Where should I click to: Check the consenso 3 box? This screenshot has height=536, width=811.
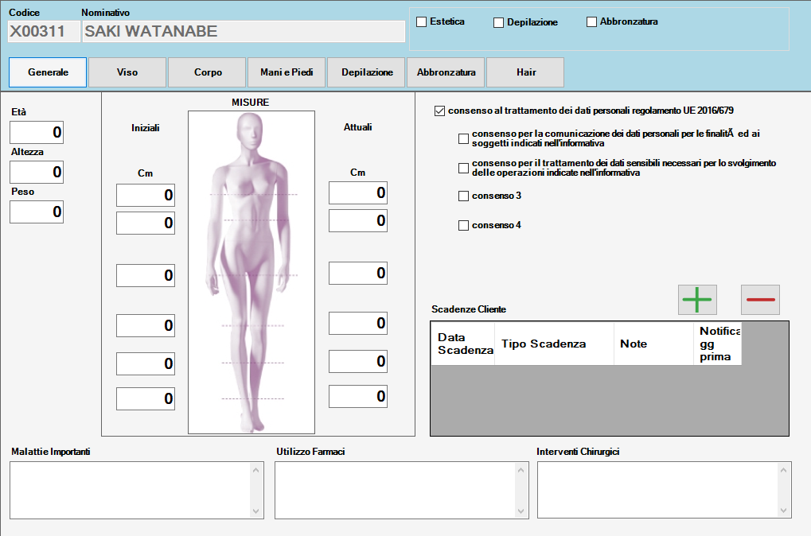coord(464,196)
